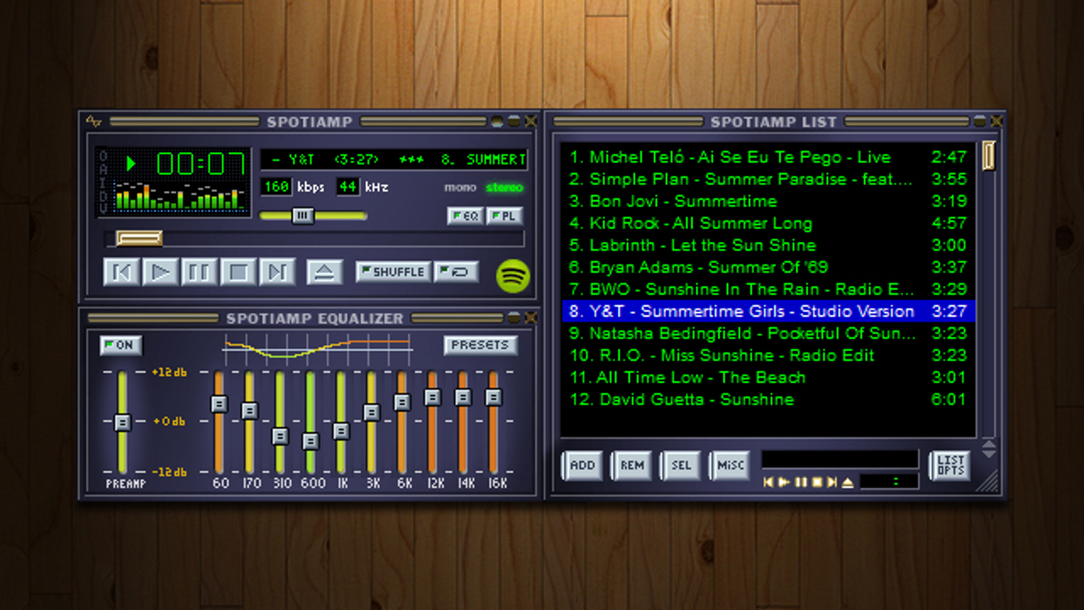Click the playlist mini pause icon
This screenshot has height=610, width=1084.
coord(801,482)
